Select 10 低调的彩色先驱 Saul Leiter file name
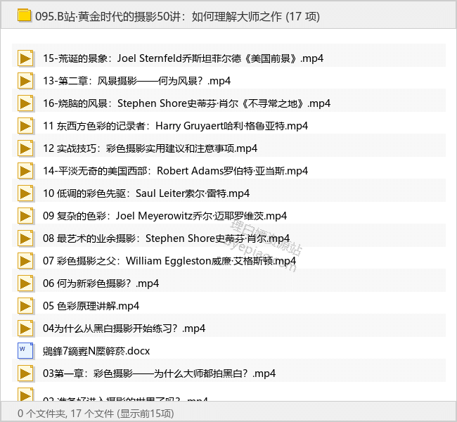 (x=146, y=193)
